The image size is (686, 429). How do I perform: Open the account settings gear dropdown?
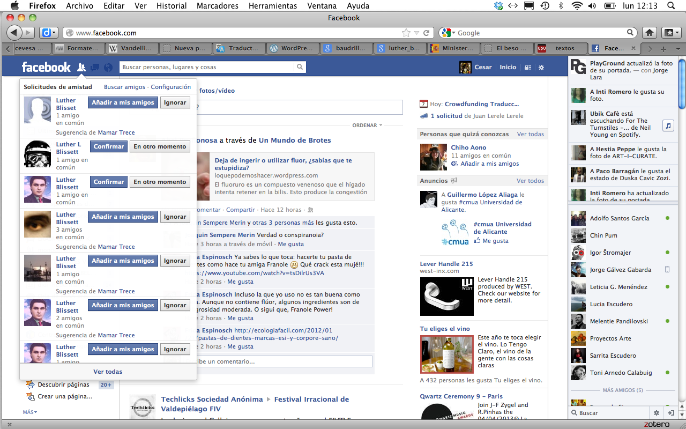pos(541,68)
